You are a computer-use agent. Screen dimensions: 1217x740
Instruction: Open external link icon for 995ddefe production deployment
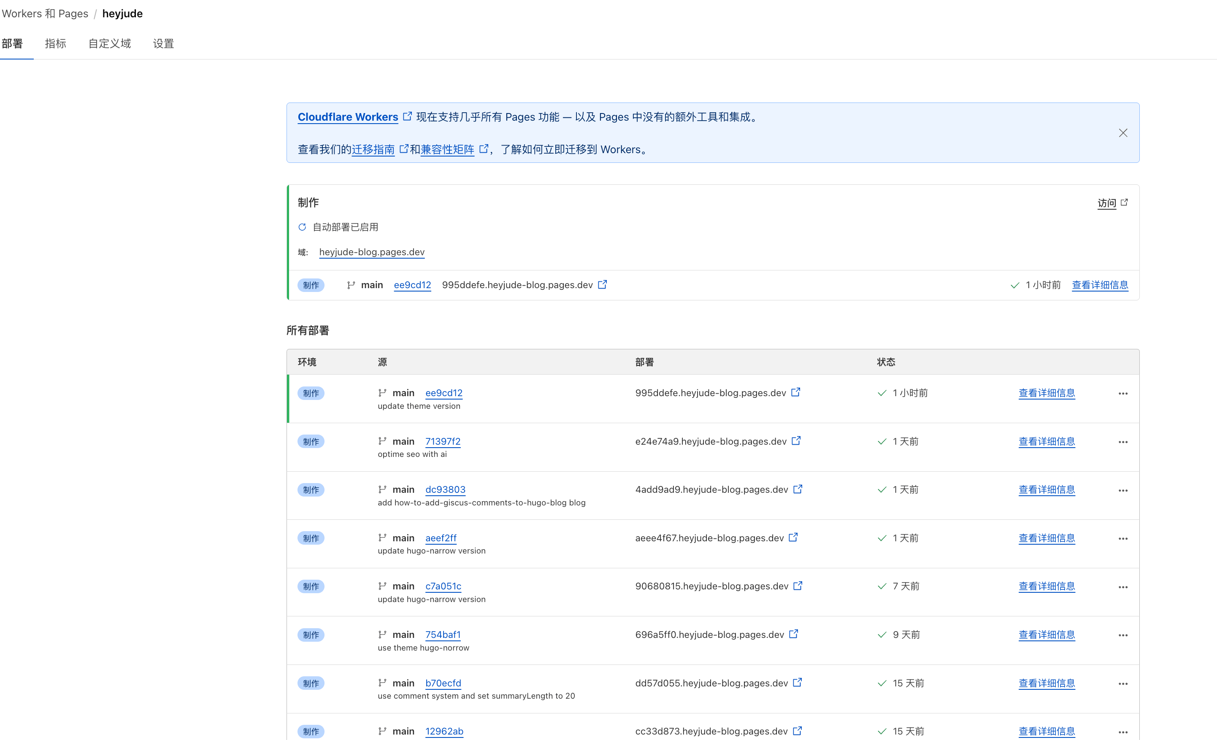click(x=602, y=285)
